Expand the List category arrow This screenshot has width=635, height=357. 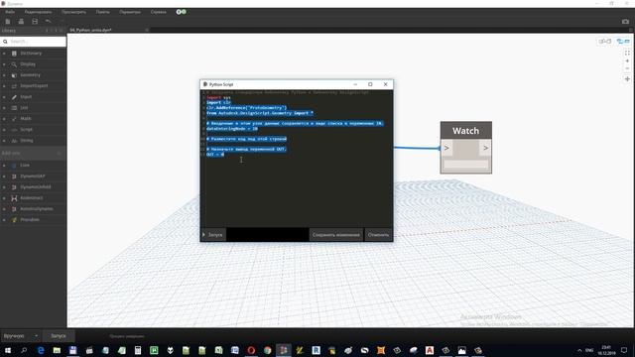pos(4,108)
